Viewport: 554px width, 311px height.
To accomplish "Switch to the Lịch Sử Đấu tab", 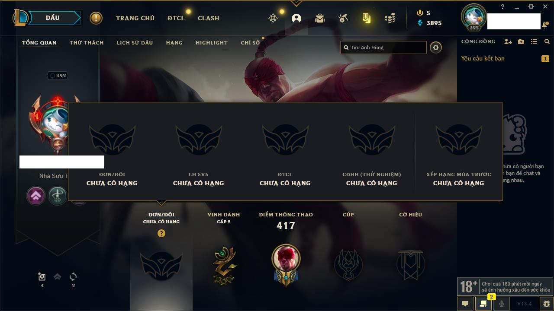I will coord(135,43).
